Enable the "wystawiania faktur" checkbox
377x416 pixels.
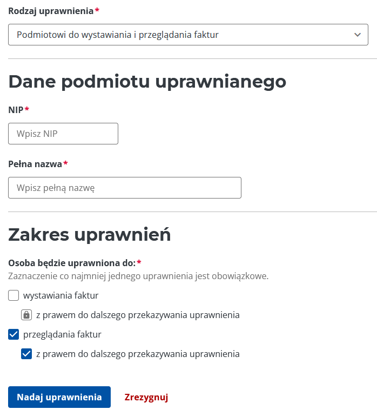point(14,295)
